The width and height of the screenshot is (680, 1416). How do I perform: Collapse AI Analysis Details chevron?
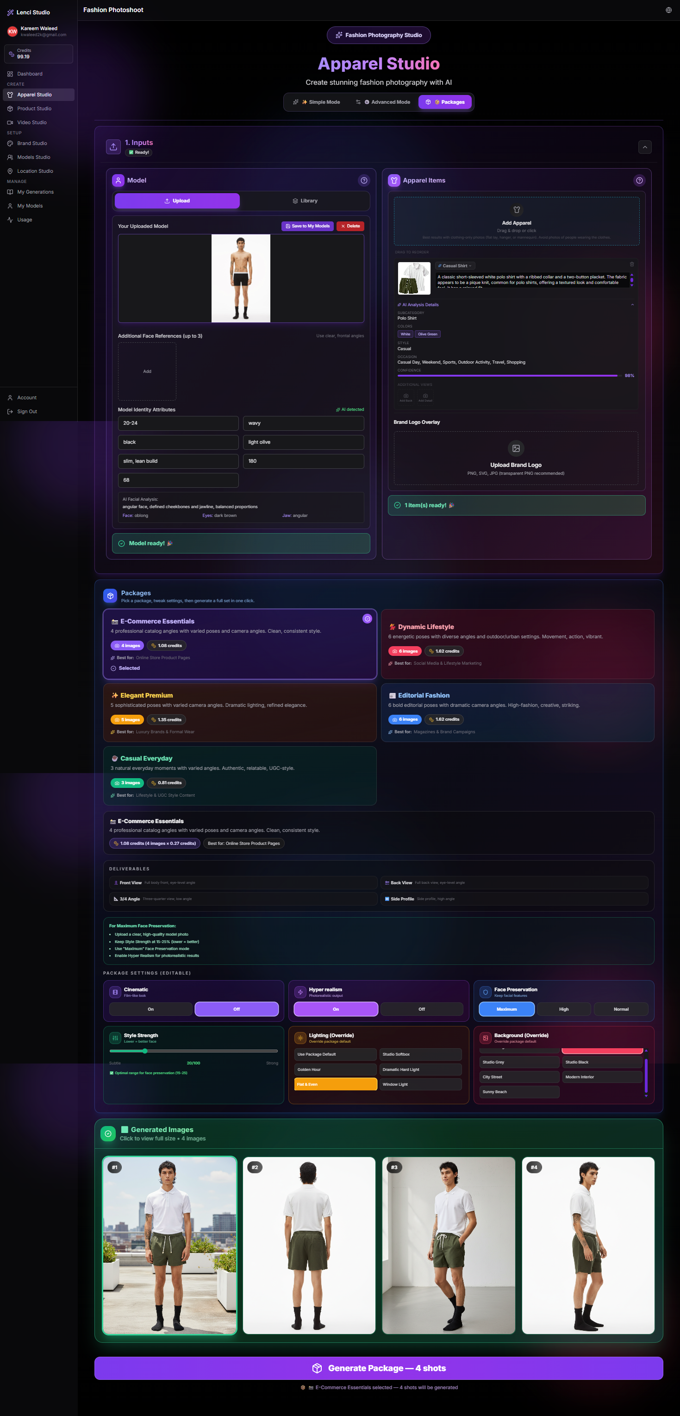pyautogui.click(x=632, y=304)
